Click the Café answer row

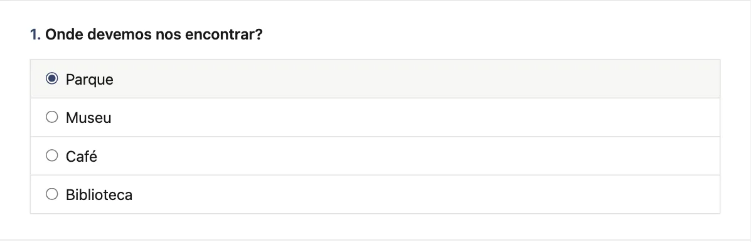375,156
